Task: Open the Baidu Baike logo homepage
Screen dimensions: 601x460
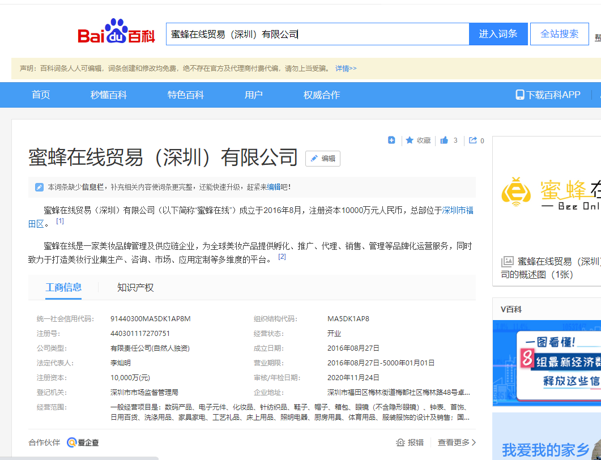Action: [x=117, y=31]
